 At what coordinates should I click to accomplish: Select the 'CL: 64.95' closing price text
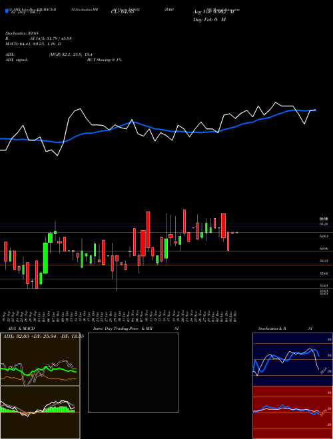click(123, 12)
